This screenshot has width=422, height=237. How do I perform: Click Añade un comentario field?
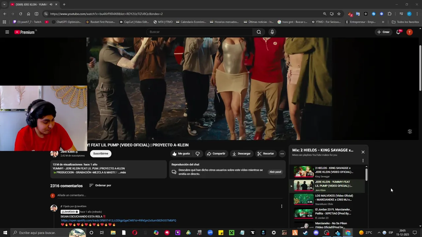pyautogui.click(x=170, y=195)
